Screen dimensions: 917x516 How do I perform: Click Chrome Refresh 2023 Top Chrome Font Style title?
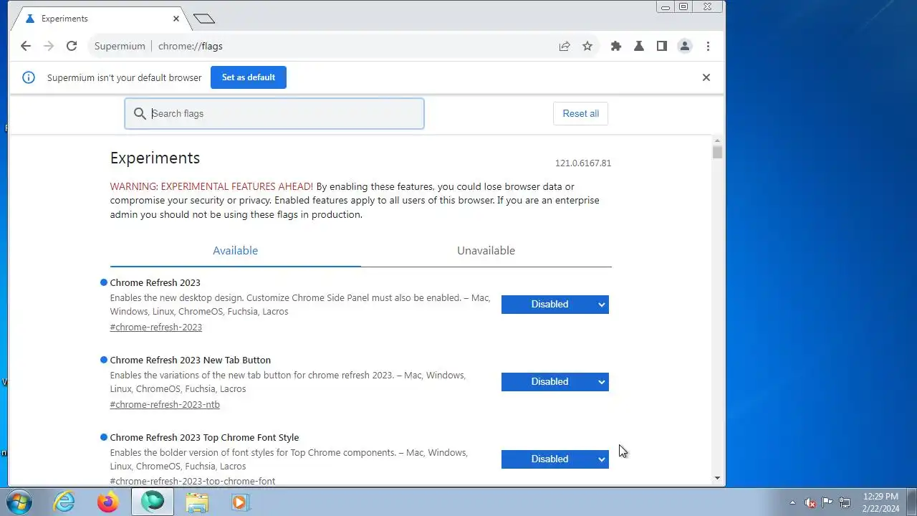[x=204, y=437]
